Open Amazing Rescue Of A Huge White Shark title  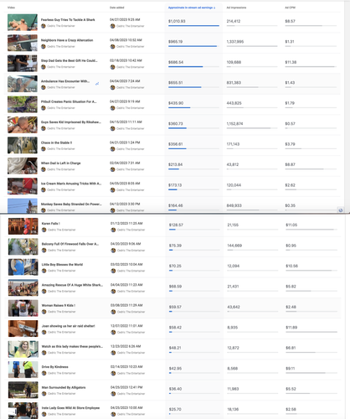(72, 285)
